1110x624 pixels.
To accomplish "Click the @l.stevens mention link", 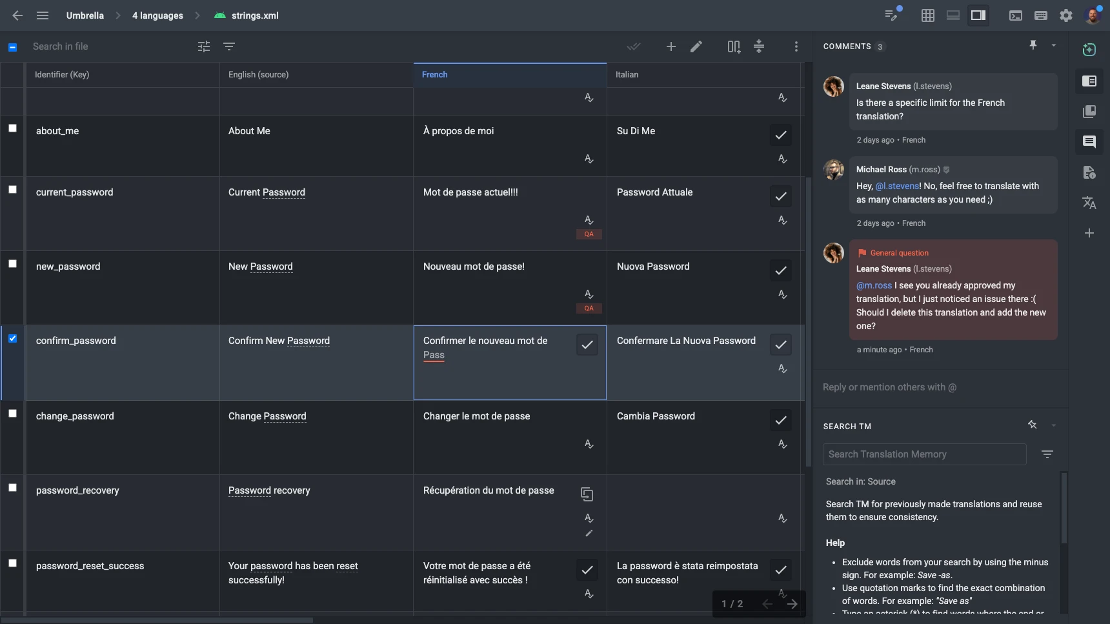I will point(897,186).
